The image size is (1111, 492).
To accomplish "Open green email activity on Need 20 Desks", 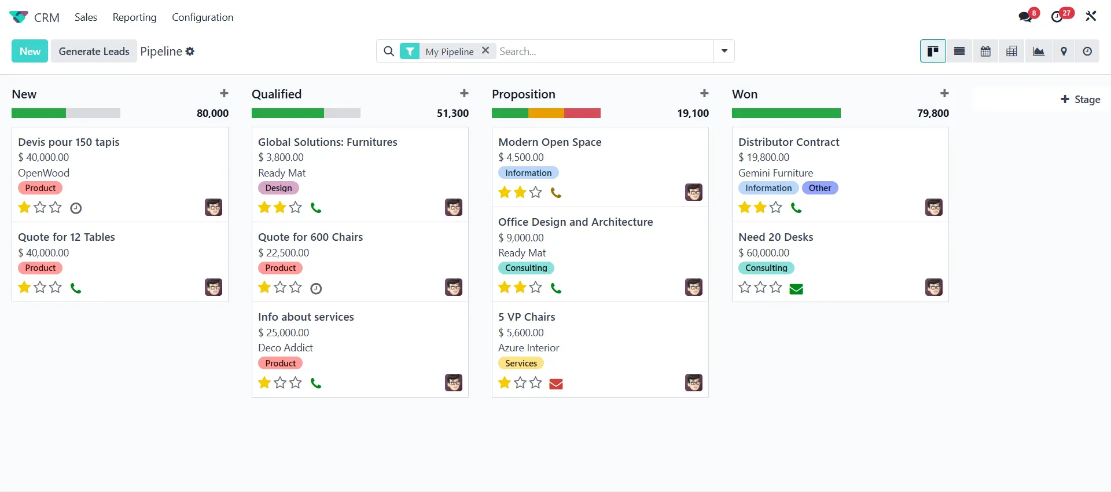I will click(x=796, y=289).
